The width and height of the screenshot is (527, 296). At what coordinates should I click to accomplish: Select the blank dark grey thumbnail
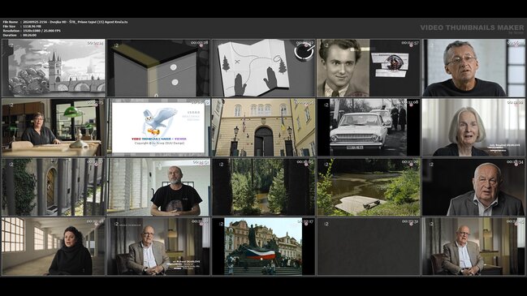pyautogui.click(x=369, y=247)
